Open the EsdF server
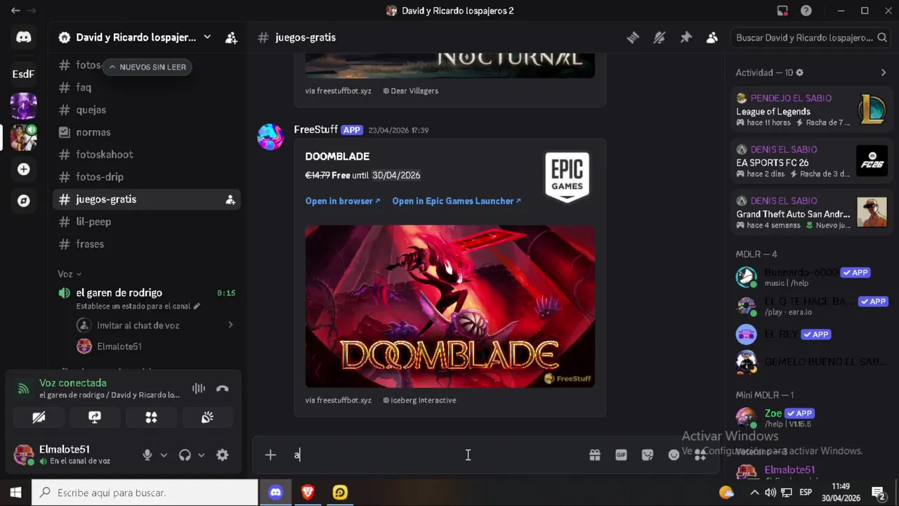Viewport: 899px width, 506px height. coord(23,74)
